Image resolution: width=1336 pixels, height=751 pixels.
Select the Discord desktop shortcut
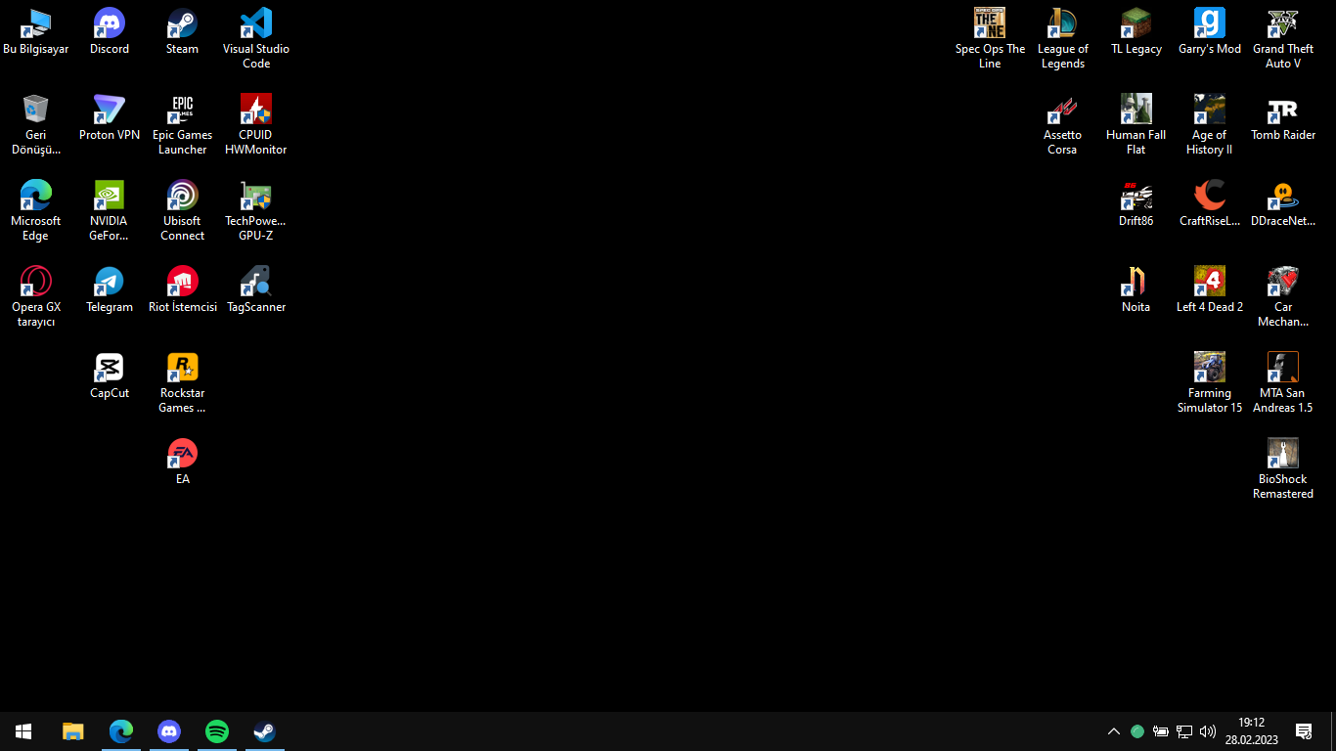point(110,32)
